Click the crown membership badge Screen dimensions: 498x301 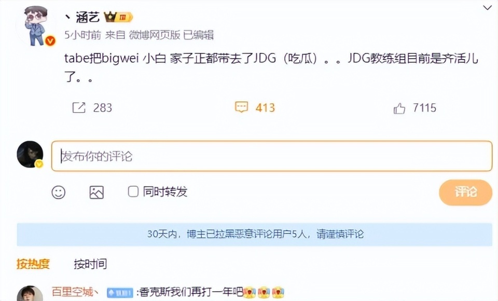pyautogui.click(x=118, y=17)
